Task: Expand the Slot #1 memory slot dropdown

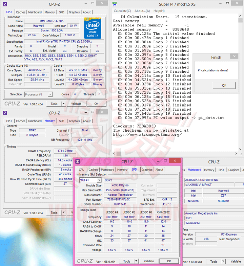Action: [x=99, y=180]
